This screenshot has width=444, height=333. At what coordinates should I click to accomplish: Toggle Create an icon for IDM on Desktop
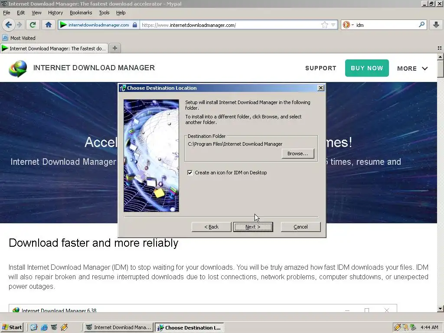[190, 173]
